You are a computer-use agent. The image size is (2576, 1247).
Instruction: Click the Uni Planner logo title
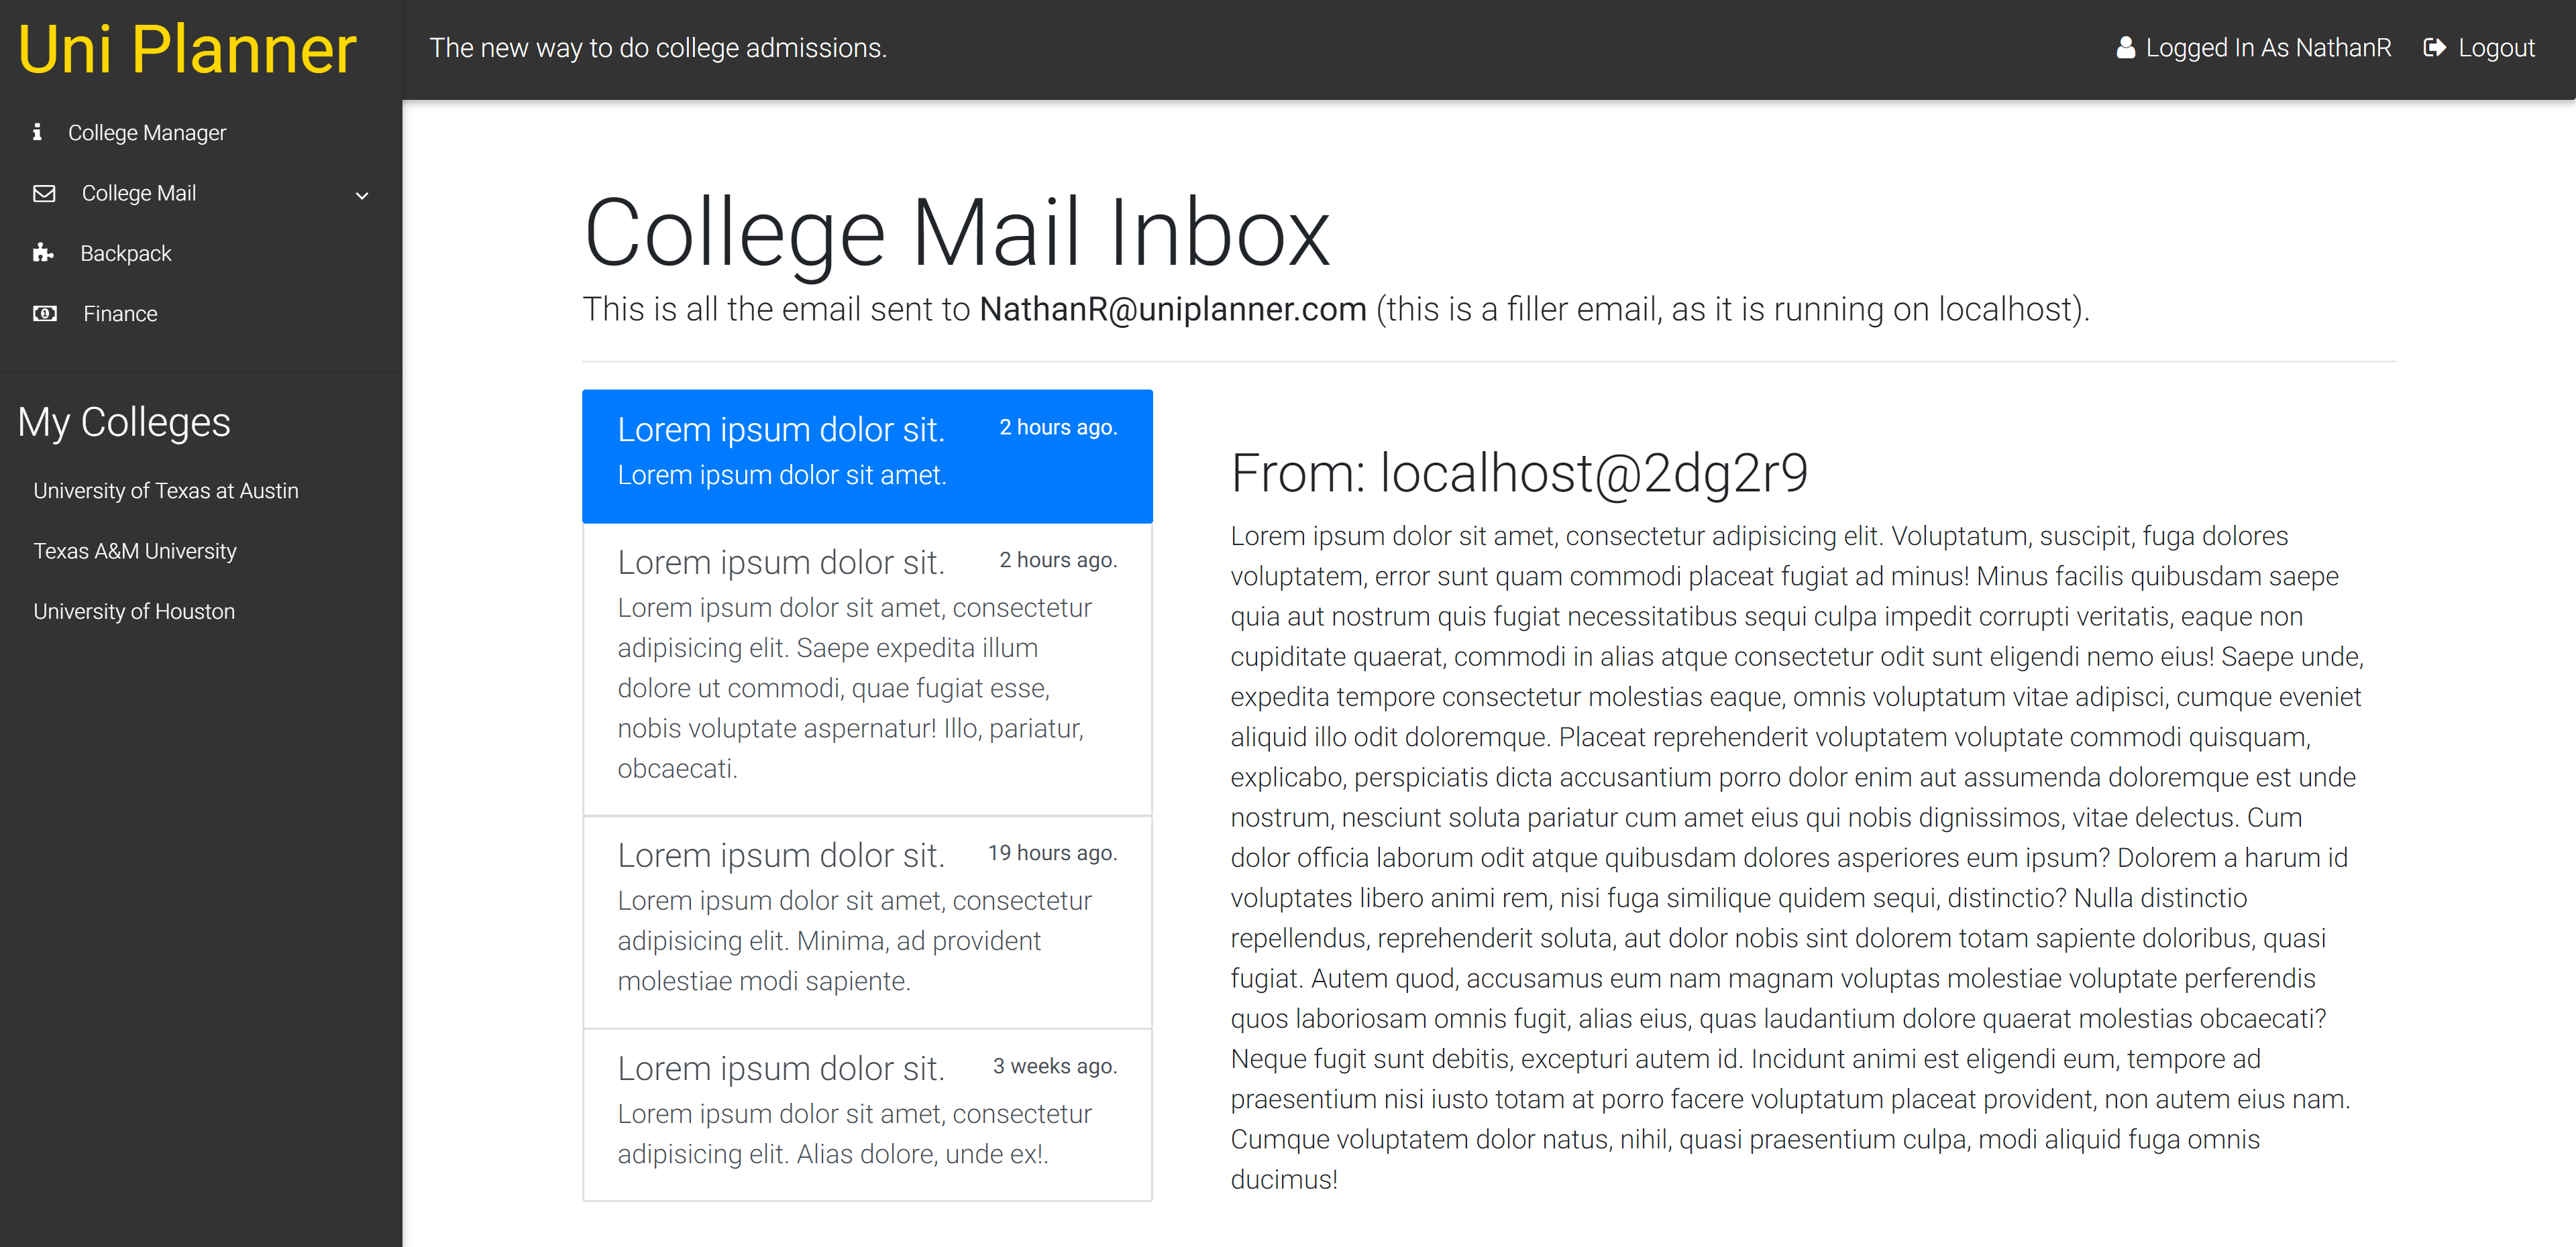tap(187, 50)
